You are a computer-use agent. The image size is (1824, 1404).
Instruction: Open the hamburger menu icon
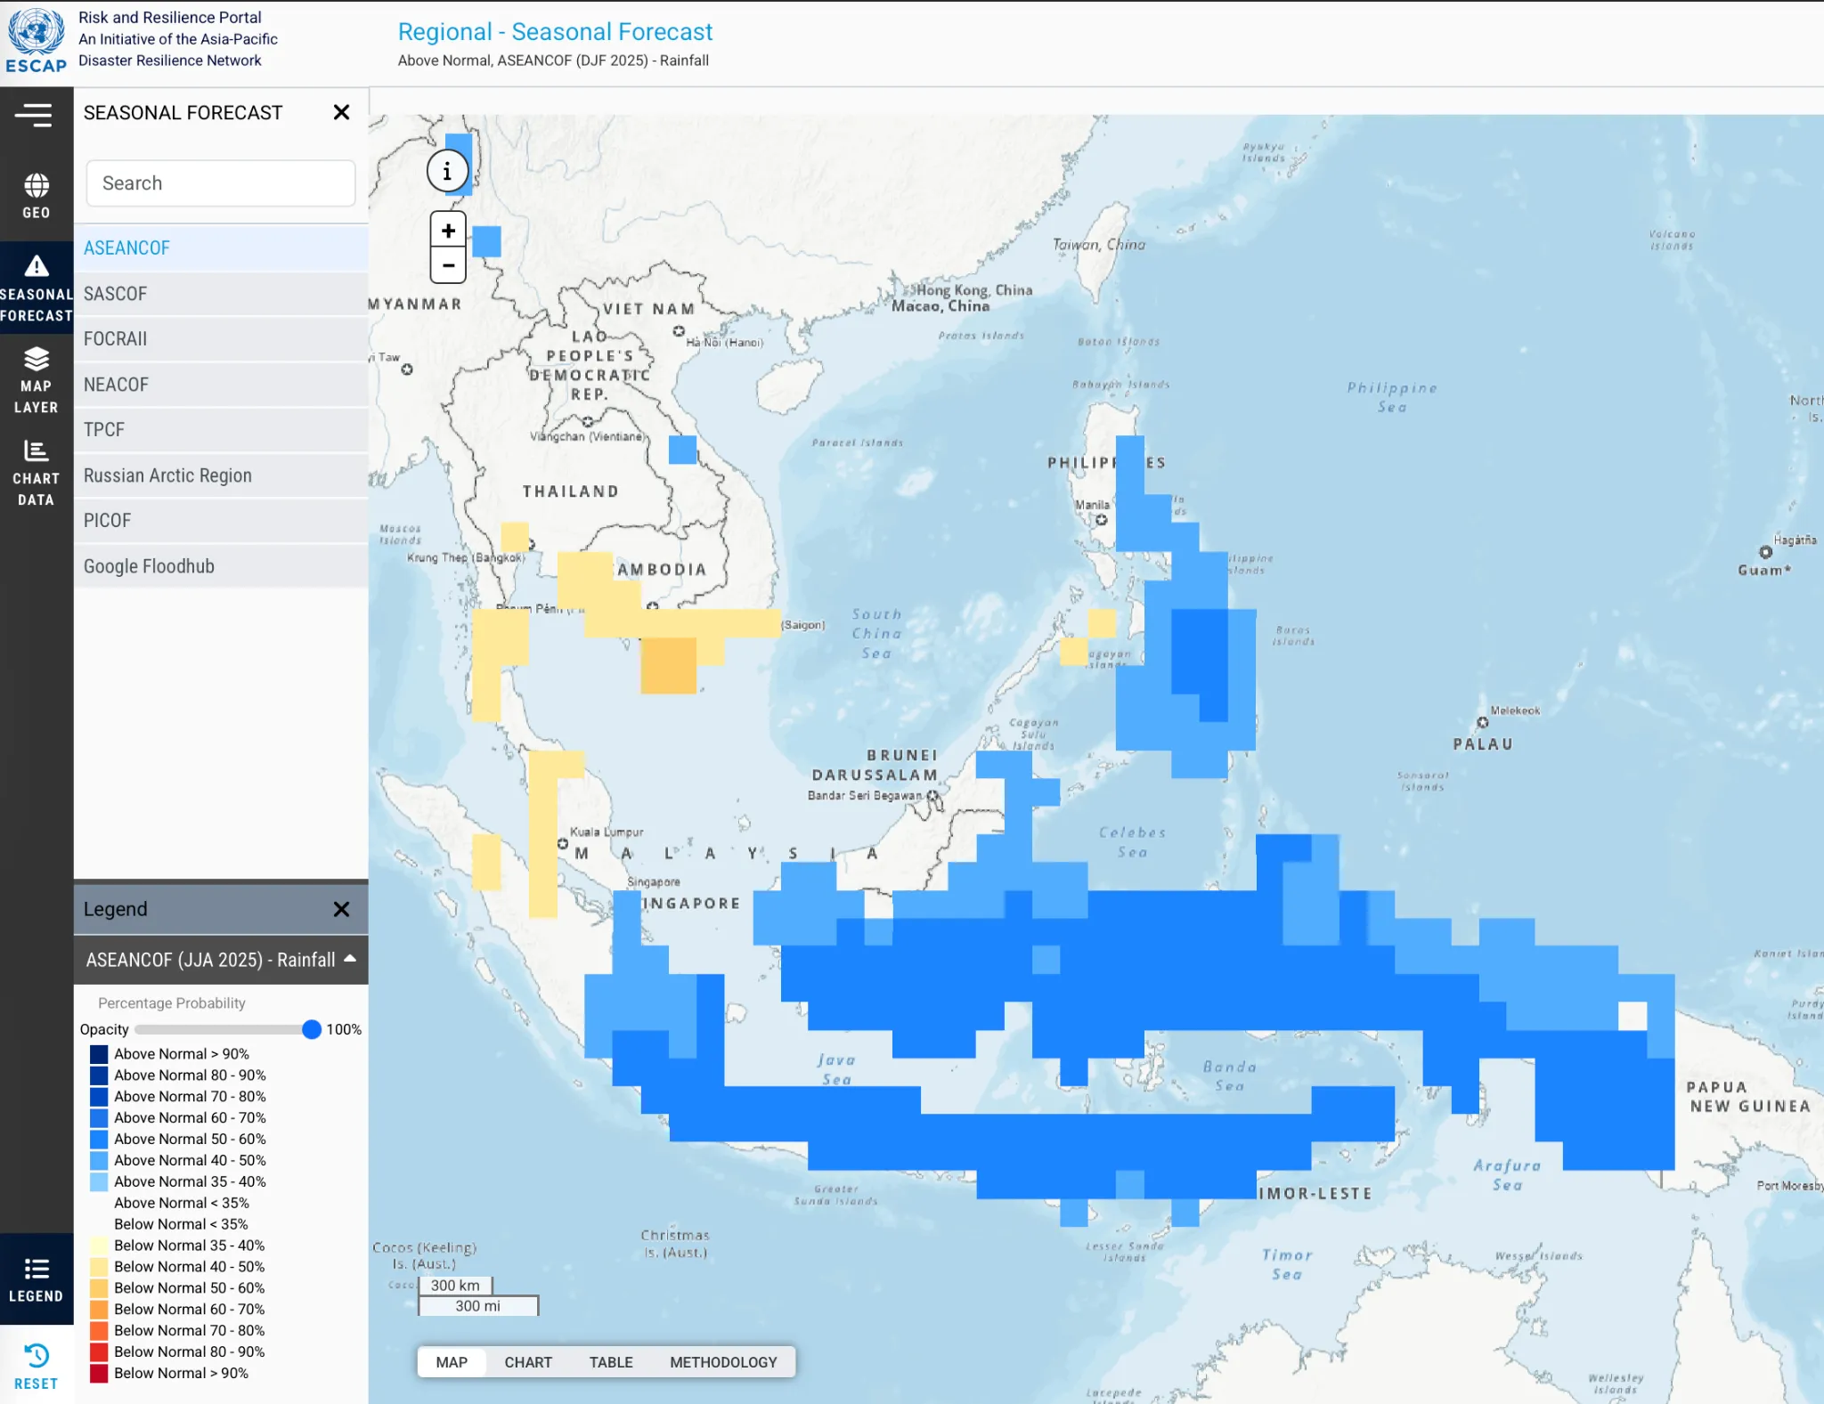coord(34,115)
